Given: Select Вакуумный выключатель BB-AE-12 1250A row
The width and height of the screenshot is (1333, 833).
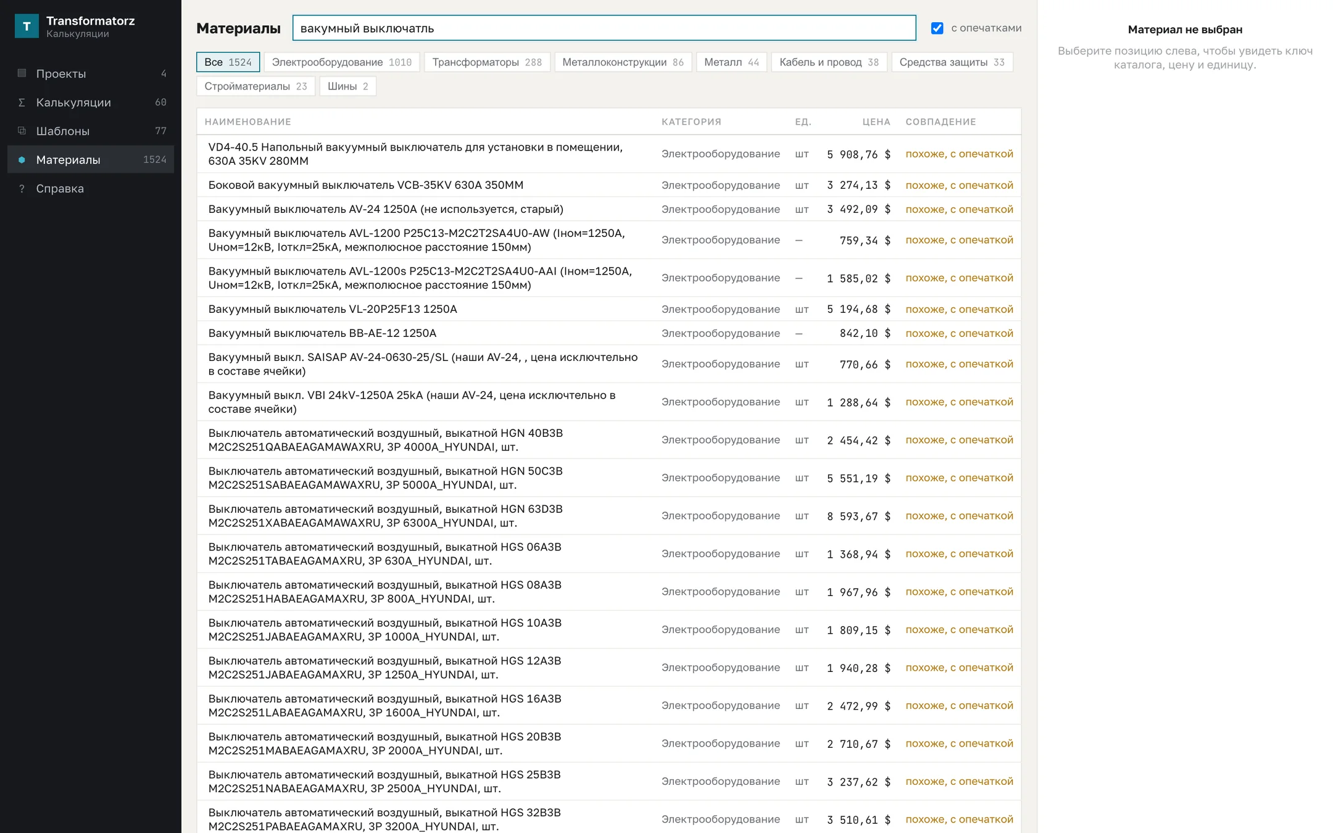Looking at the screenshot, I should point(608,333).
